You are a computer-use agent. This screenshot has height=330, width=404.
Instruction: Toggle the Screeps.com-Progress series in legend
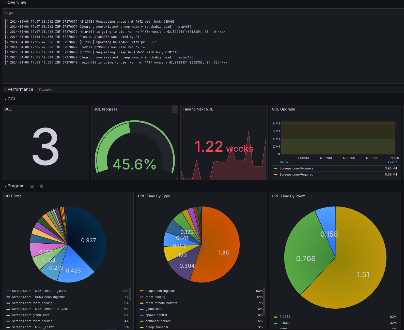pos(296,168)
